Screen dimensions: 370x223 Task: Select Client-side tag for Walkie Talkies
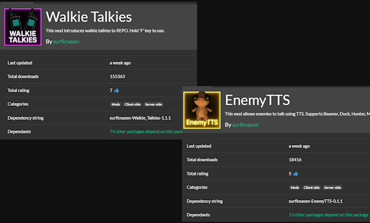point(133,104)
